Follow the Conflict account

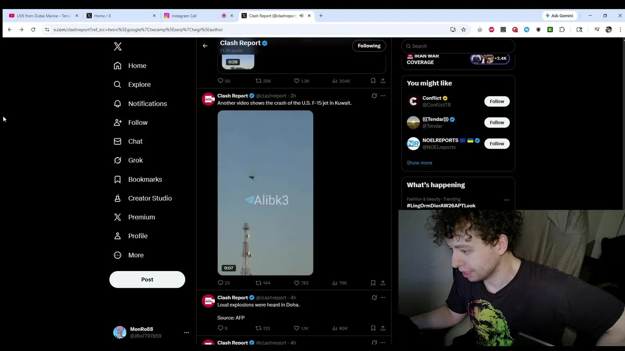pos(497,101)
